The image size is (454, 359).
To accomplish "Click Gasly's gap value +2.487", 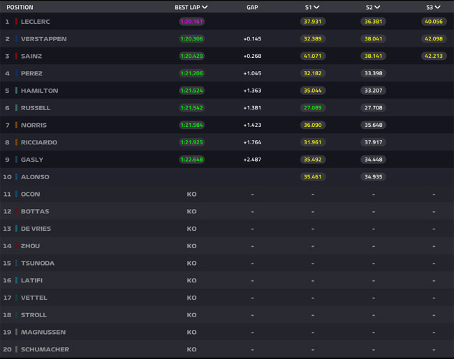I will tap(252, 160).
